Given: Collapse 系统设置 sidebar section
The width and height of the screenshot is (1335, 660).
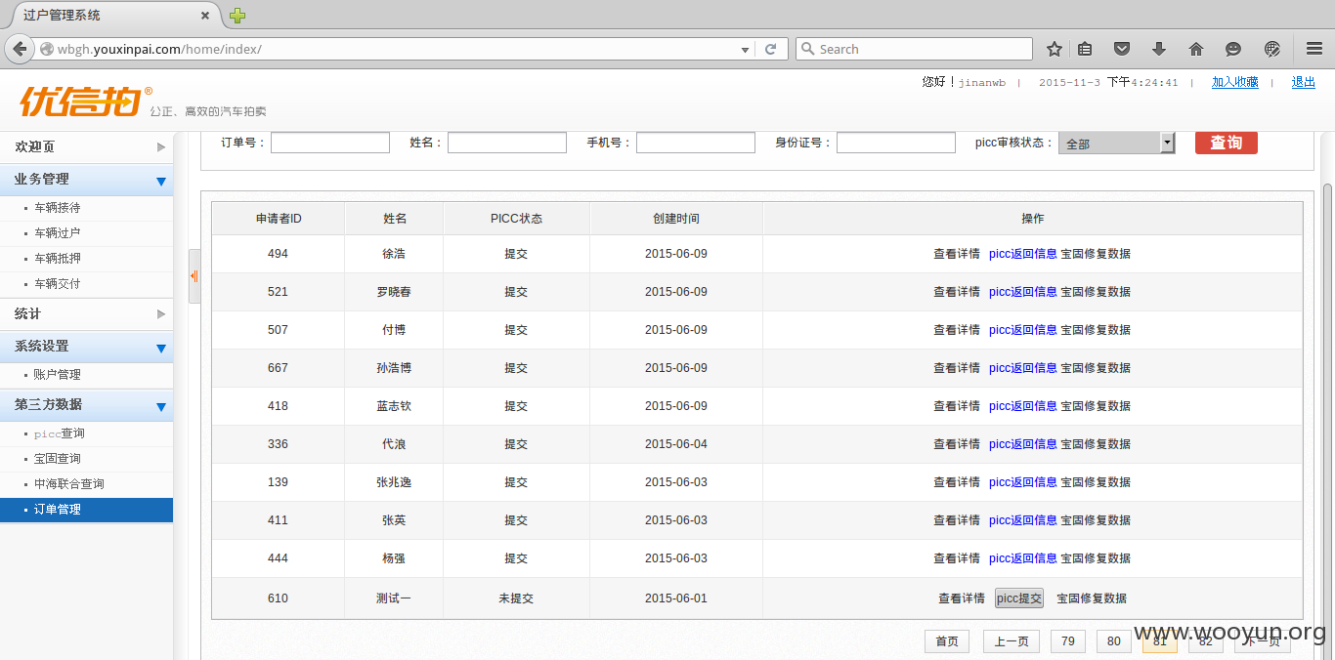Looking at the screenshot, I should (86, 347).
